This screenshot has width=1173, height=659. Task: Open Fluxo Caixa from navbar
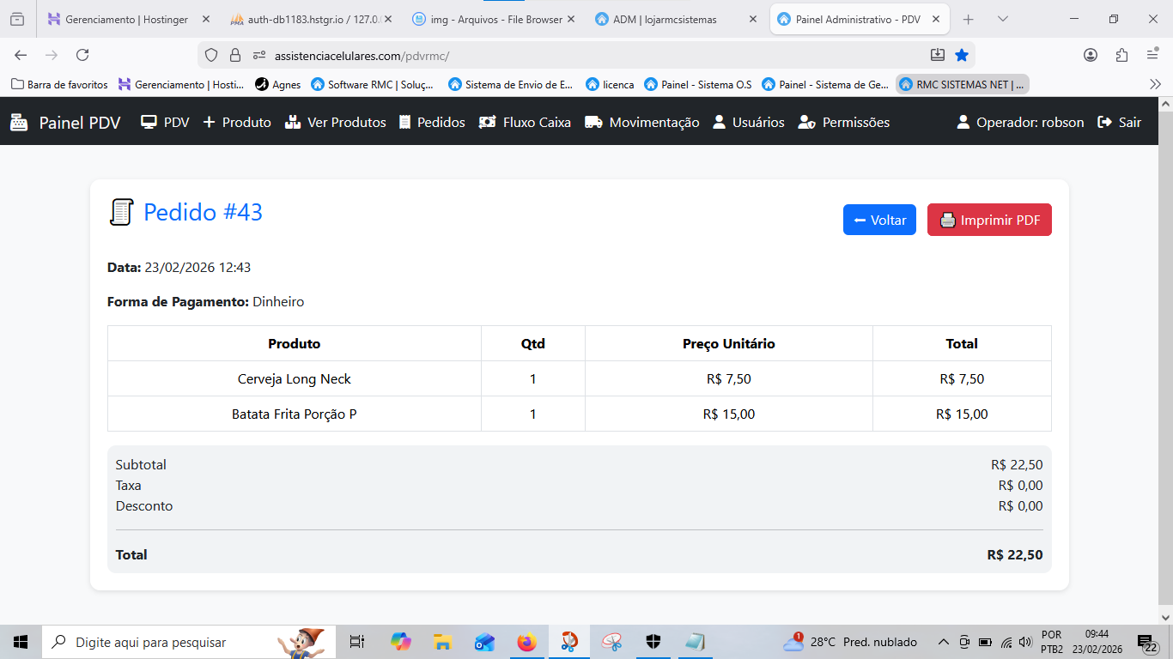tap(525, 123)
